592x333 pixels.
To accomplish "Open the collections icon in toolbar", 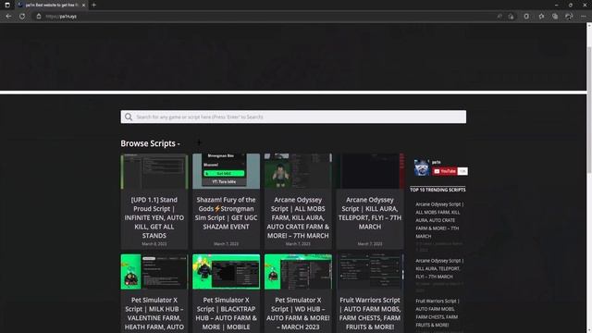I will (x=555, y=17).
